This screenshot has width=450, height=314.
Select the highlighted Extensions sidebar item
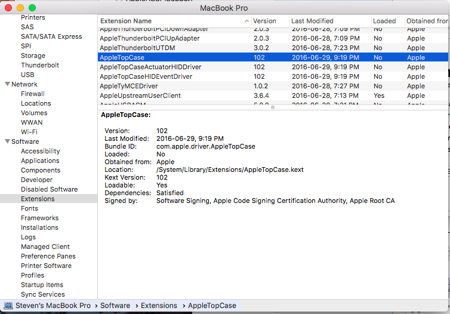pyautogui.click(x=48, y=199)
